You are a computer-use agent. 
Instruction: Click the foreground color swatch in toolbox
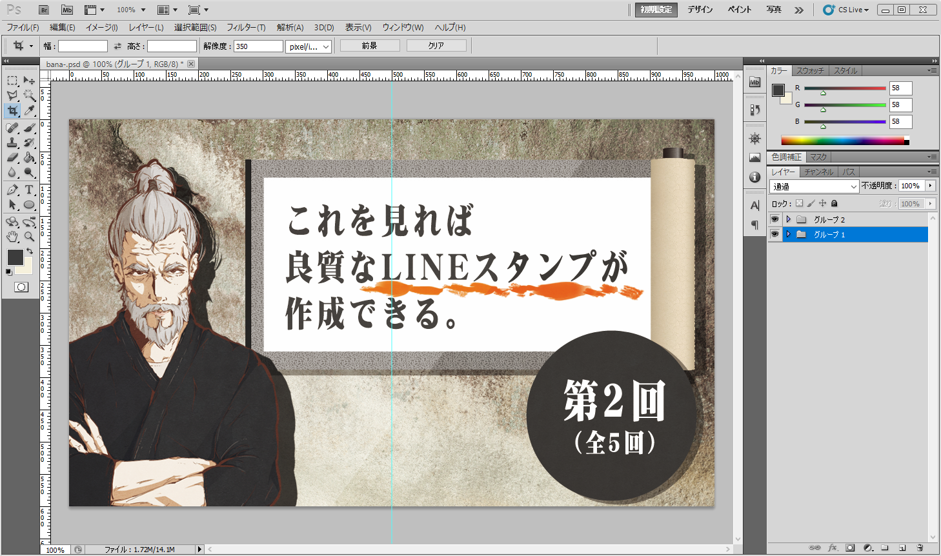(15, 257)
